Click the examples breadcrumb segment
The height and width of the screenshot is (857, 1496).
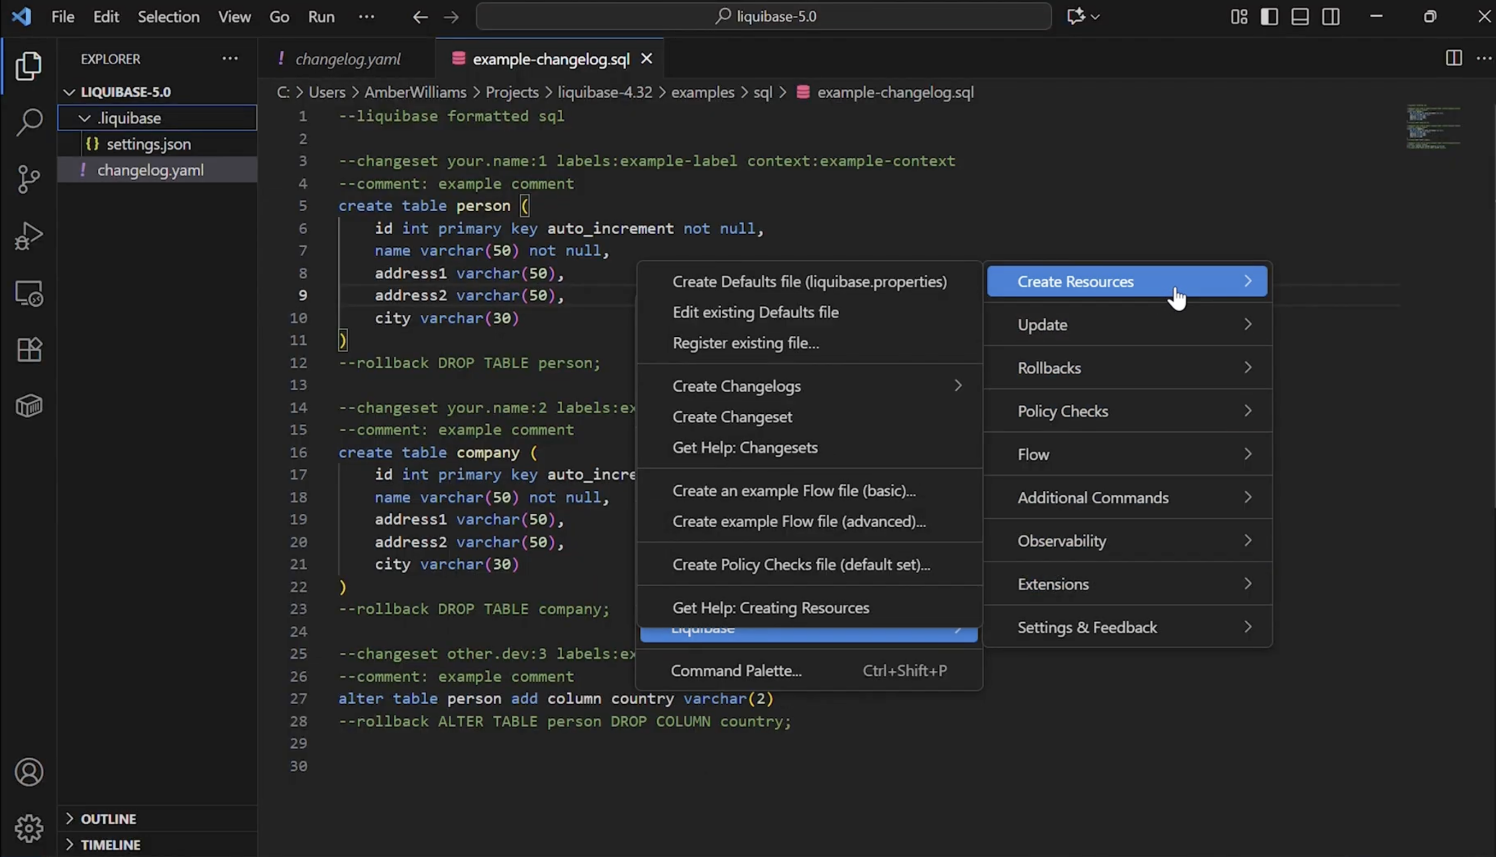(x=703, y=92)
